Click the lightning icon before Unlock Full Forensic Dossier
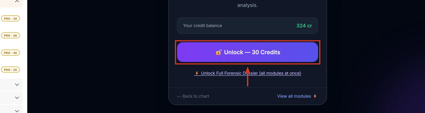Viewport: 425px width, 113px height. click(197, 73)
